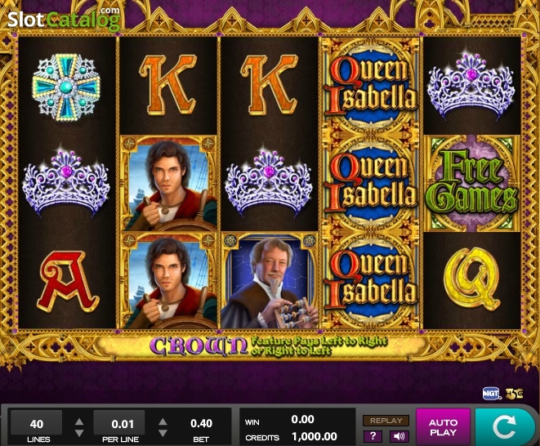Image resolution: width=540 pixels, height=446 pixels.
Task: Start Auto Play mode
Action: (444, 427)
